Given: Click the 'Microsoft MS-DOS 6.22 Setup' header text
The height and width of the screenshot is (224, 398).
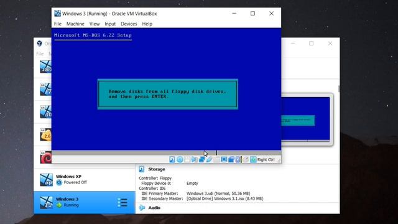Looking at the screenshot, I should tap(93, 35).
